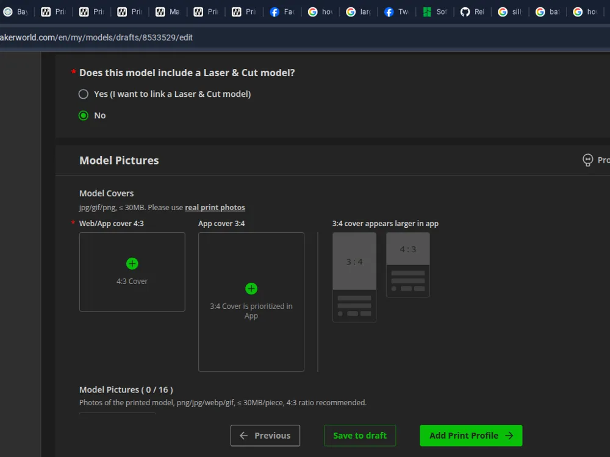The width and height of the screenshot is (610, 457).
Task: Click the green plus icon in 3:4 Cover box
Action: point(251,288)
